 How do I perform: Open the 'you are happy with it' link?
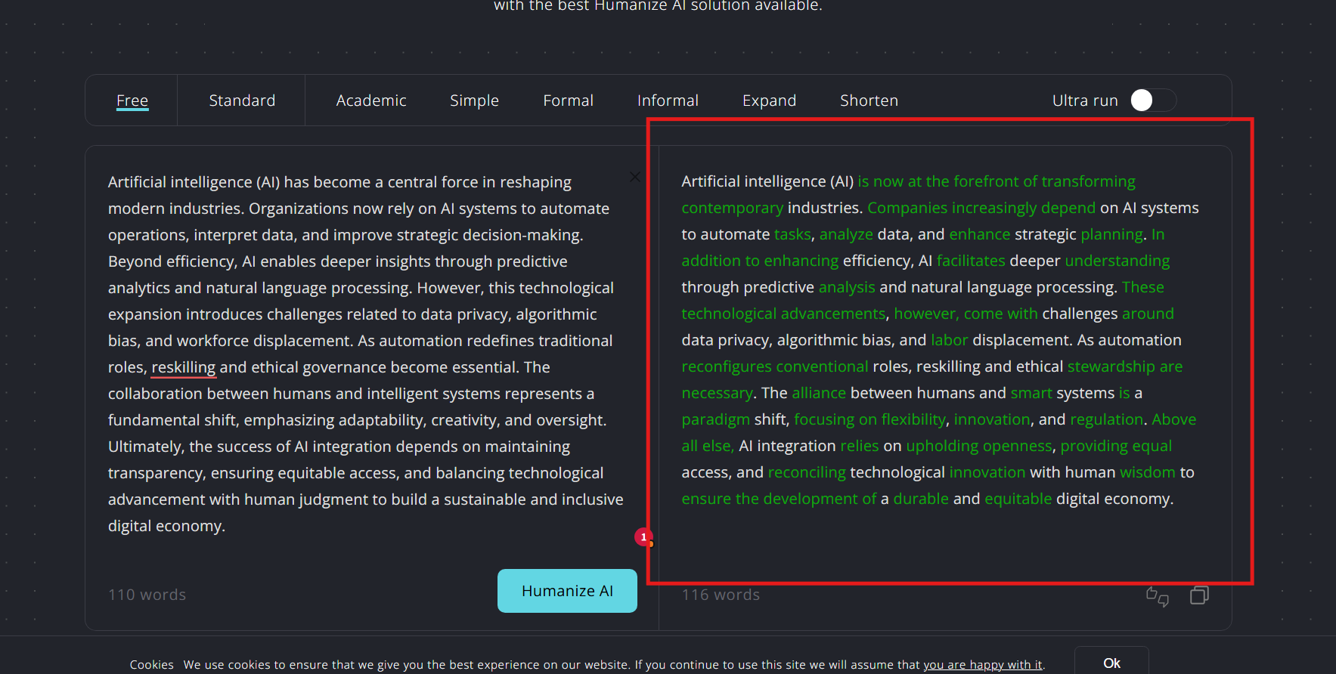(982, 665)
